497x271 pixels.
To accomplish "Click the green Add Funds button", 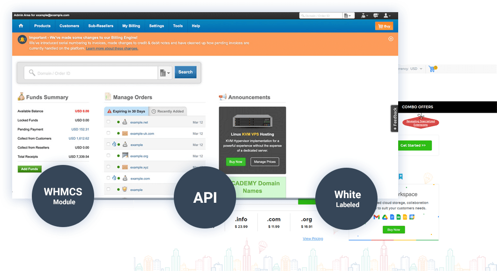I will [30, 169].
